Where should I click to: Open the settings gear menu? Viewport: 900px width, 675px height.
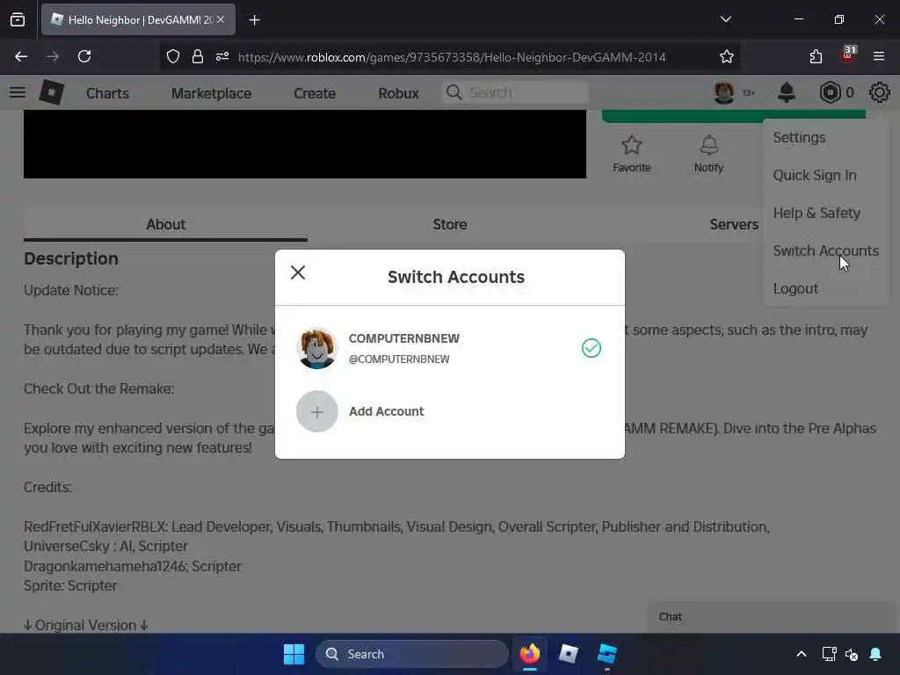coord(879,92)
